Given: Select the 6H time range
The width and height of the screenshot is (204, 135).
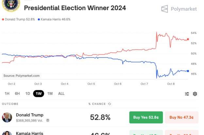Looking at the screenshot, I should [x=17, y=93].
